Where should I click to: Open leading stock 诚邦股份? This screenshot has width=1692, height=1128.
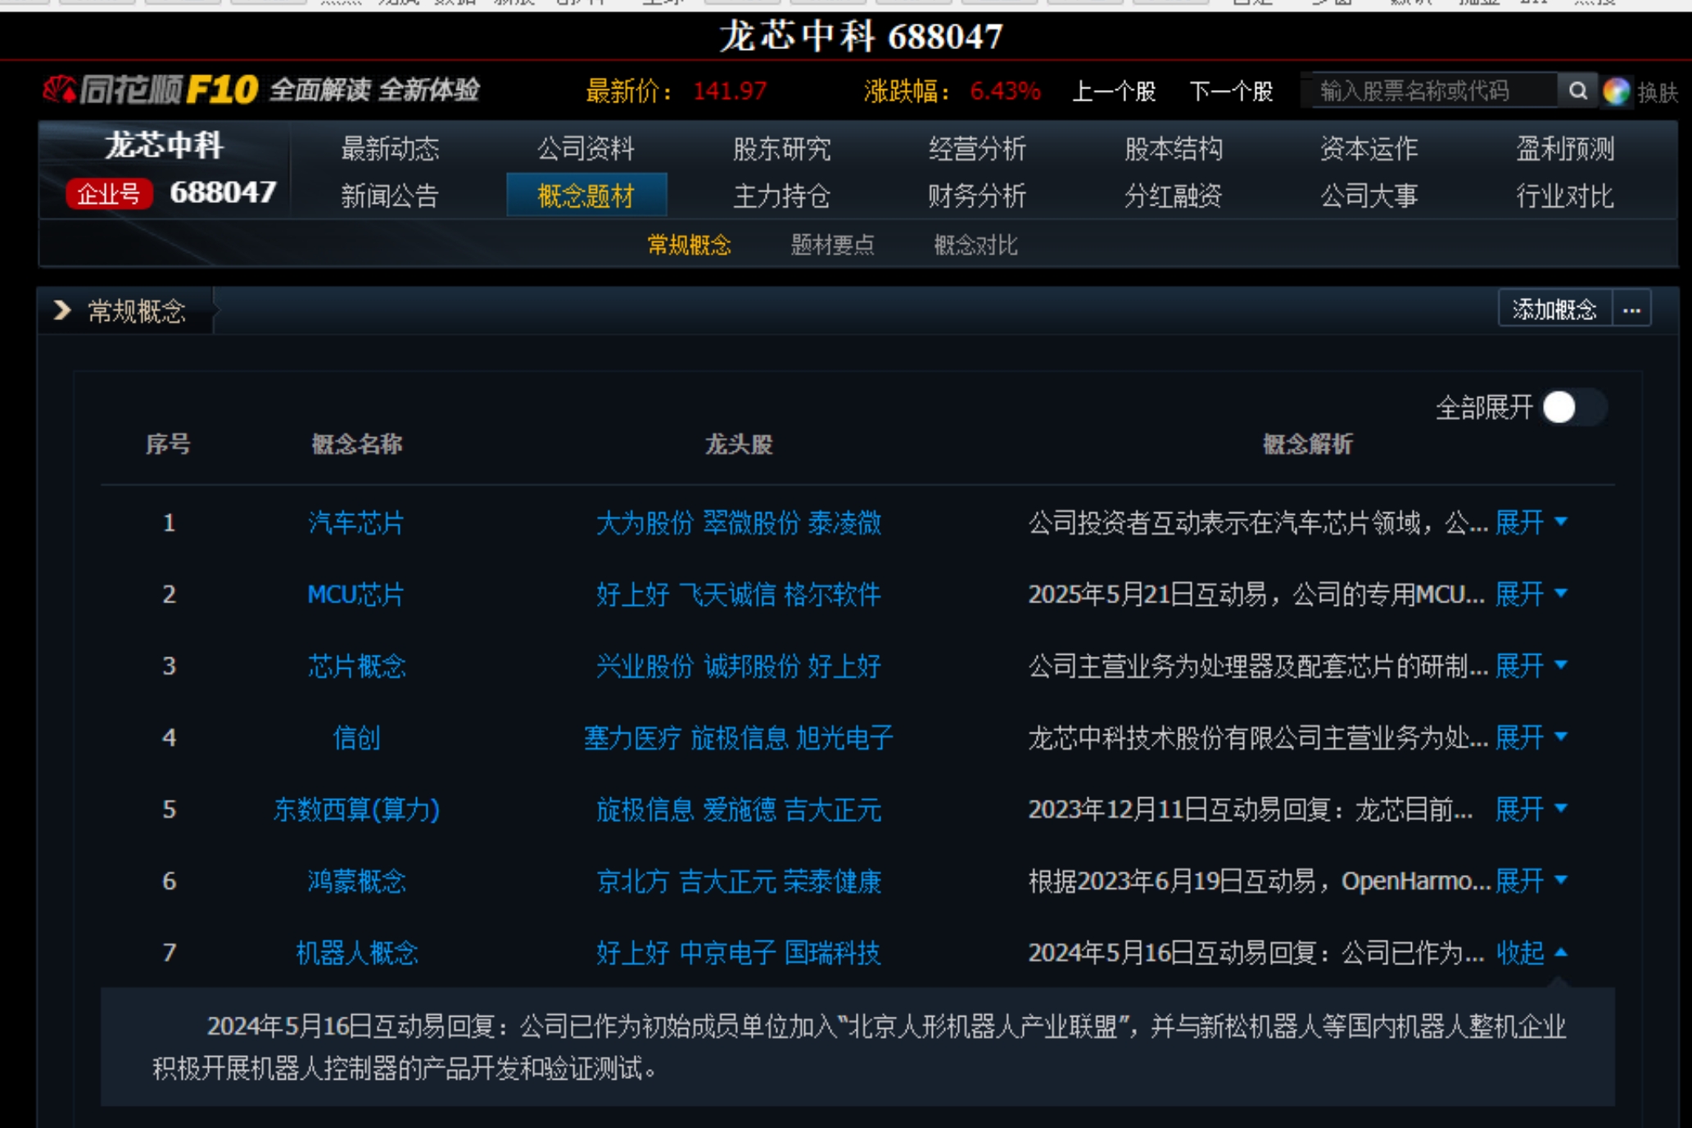[751, 666]
